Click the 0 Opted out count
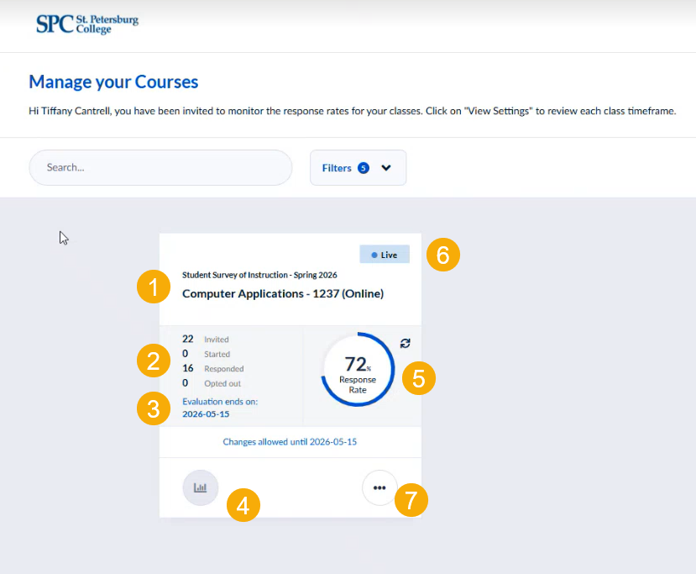 click(212, 383)
